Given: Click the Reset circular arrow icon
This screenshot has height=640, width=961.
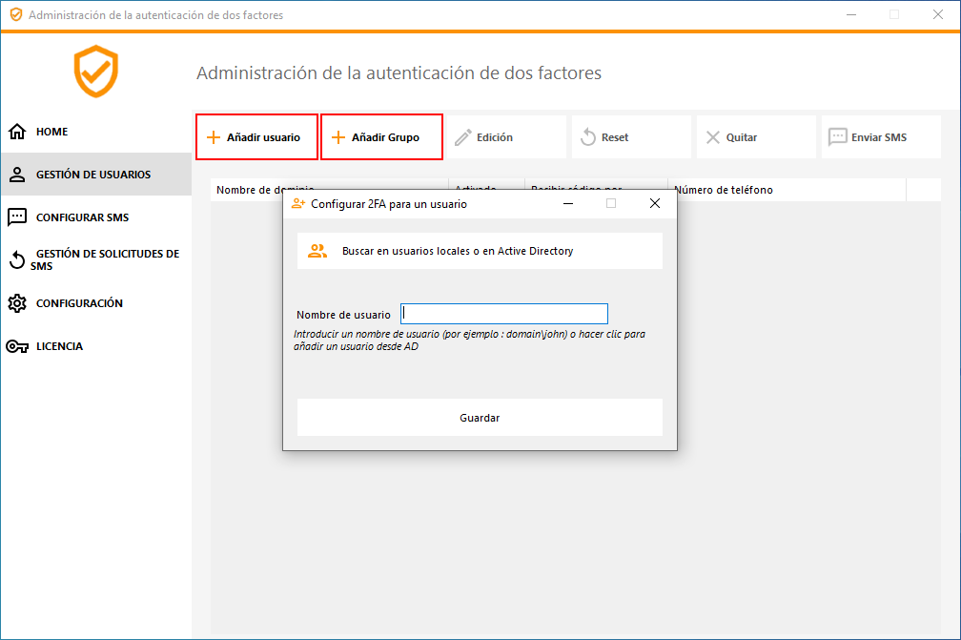Looking at the screenshot, I should coord(589,136).
